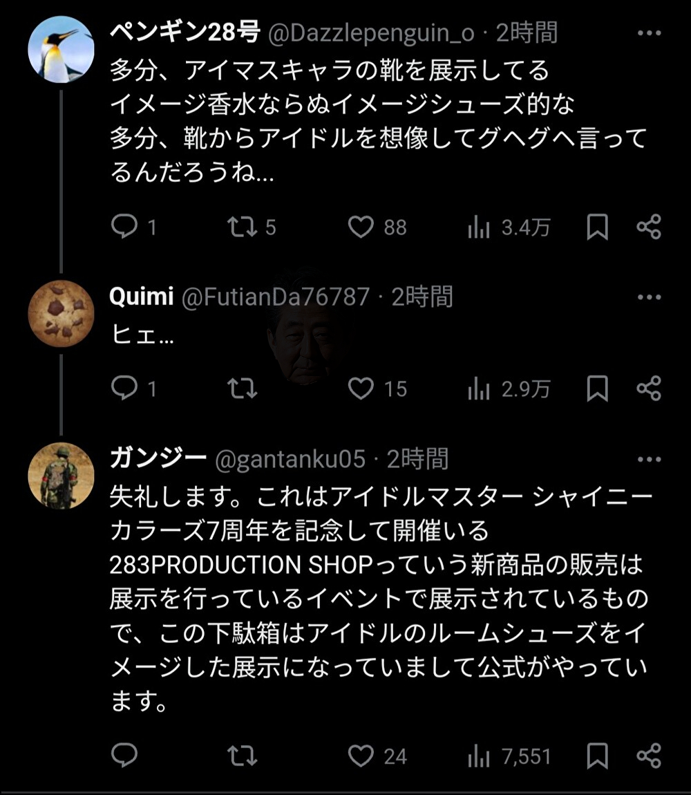View analytics showing 7,551 views
This screenshot has height=795, width=691.
click(478, 756)
